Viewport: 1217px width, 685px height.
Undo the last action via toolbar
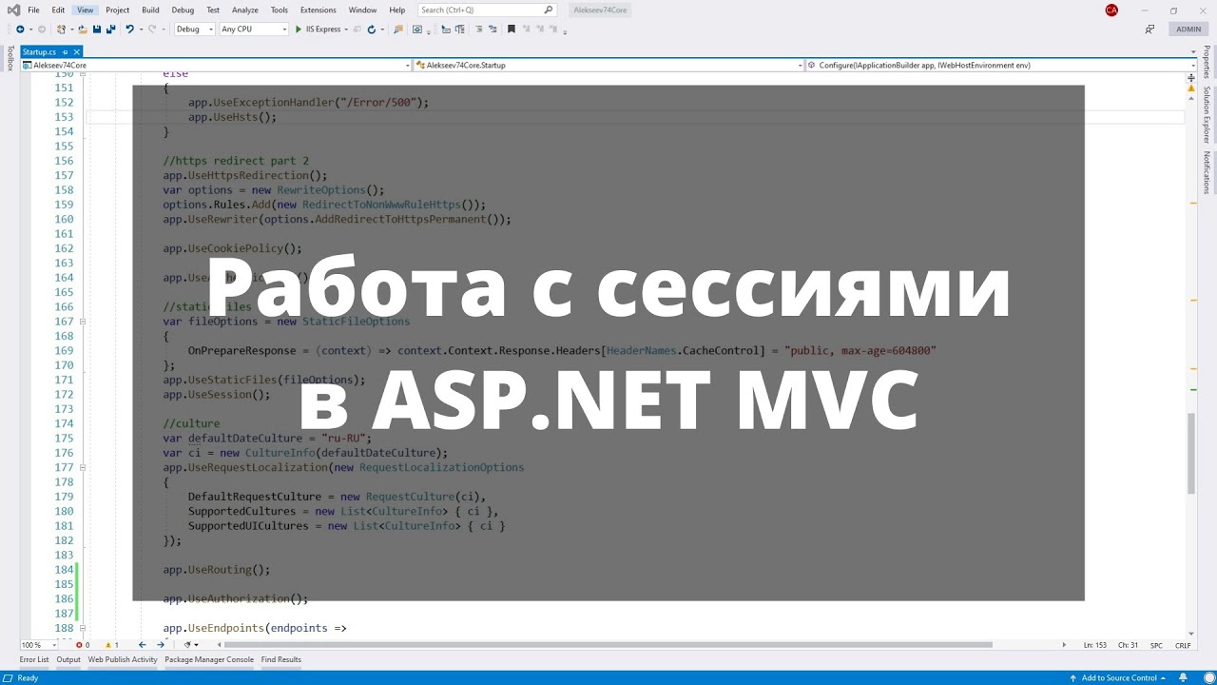(x=129, y=29)
